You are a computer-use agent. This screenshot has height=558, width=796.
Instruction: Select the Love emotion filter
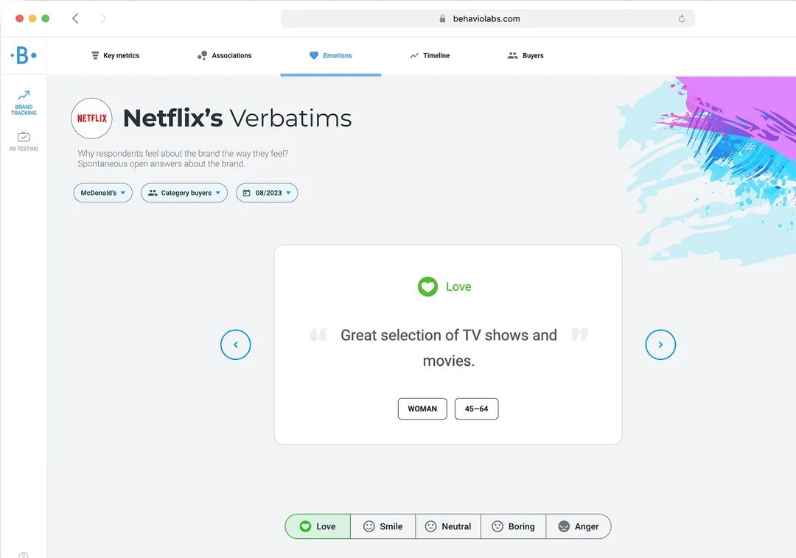pyautogui.click(x=318, y=526)
